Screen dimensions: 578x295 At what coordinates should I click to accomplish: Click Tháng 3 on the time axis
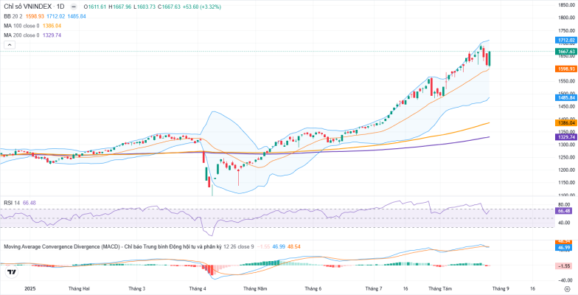136,288
